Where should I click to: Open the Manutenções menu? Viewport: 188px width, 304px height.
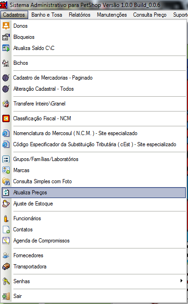(112, 15)
